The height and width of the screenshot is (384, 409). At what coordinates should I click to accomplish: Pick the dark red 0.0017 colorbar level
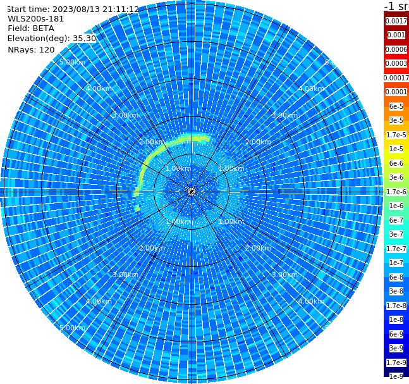[x=396, y=21]
